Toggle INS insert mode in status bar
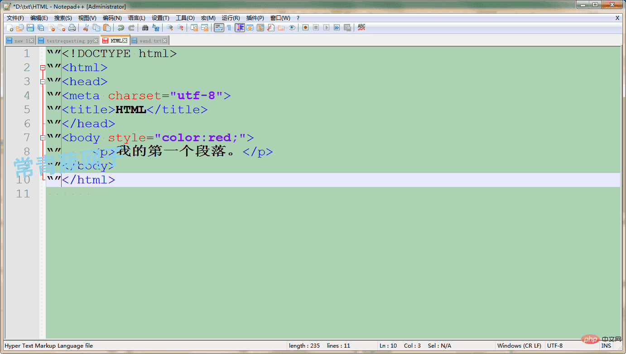Screen dimensions: 626x354 [x=606, y=345]
